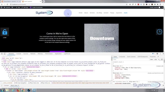Open DevTools settings gear
The image size is (165, 92).
click(x=157, y=54)
